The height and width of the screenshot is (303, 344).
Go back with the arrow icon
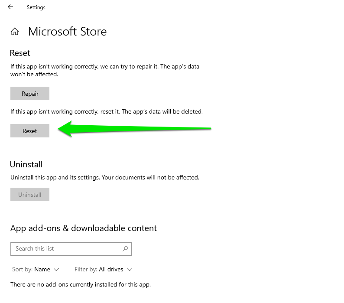click(x=10, y=7)
